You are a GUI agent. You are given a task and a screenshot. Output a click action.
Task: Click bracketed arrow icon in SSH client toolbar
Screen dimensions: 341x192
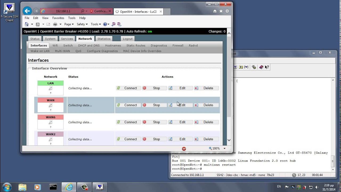(x=246, y=67)
